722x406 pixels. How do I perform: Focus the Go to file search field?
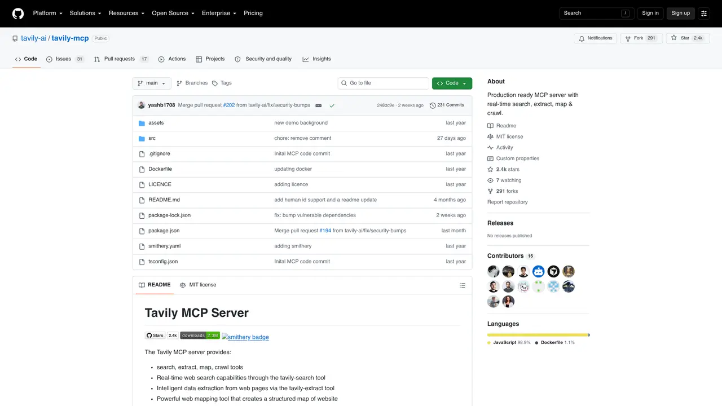tap(384, 83)
